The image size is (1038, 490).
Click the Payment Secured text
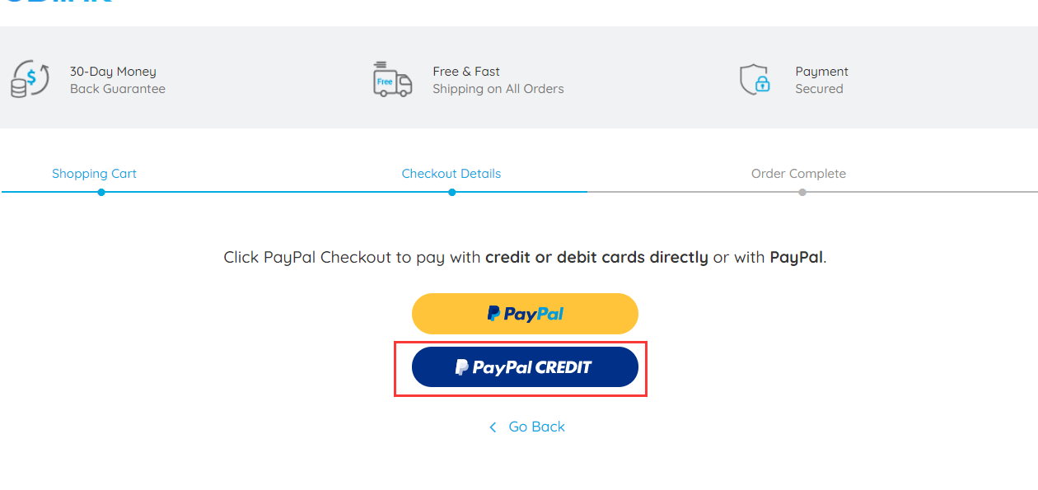[x=821, y=80]
